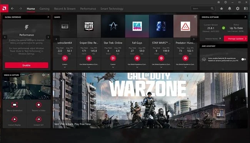
Task: Open Media & Capture settings gear
Action: coord(43,75)
